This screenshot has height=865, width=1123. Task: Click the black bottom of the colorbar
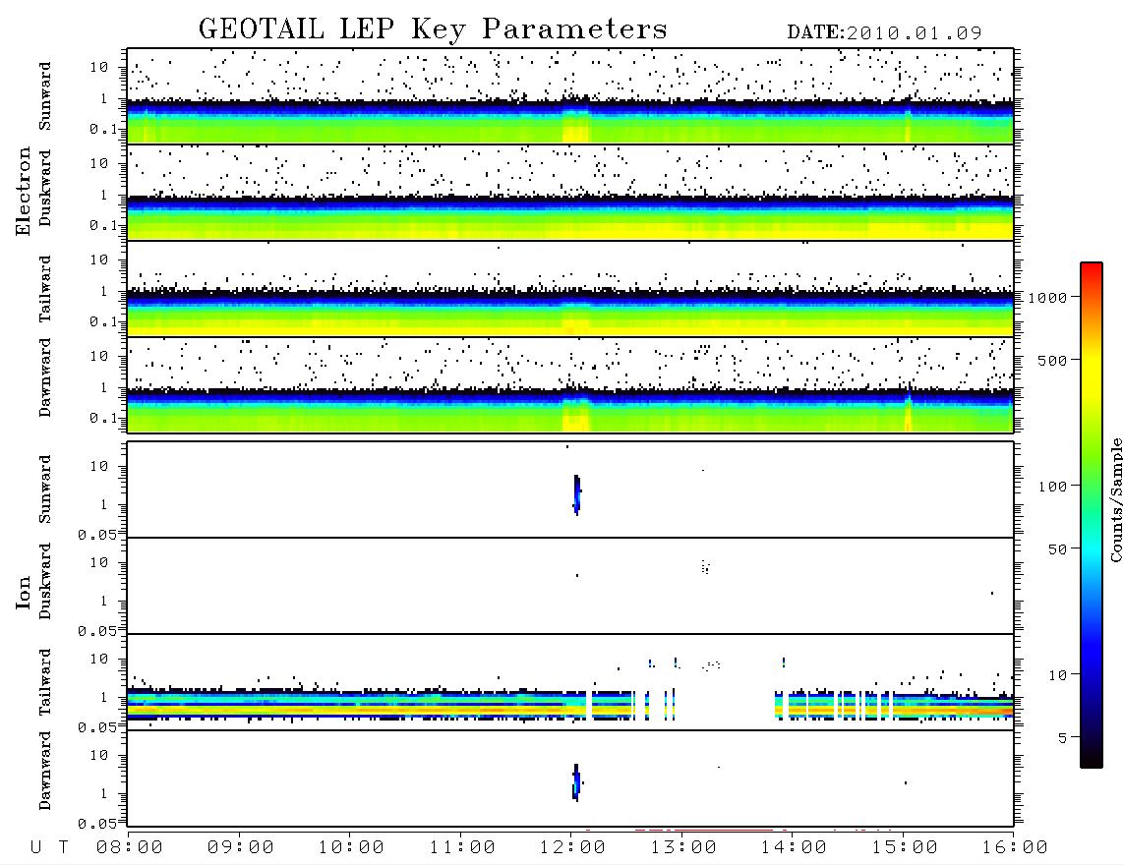click(1091, 756)
